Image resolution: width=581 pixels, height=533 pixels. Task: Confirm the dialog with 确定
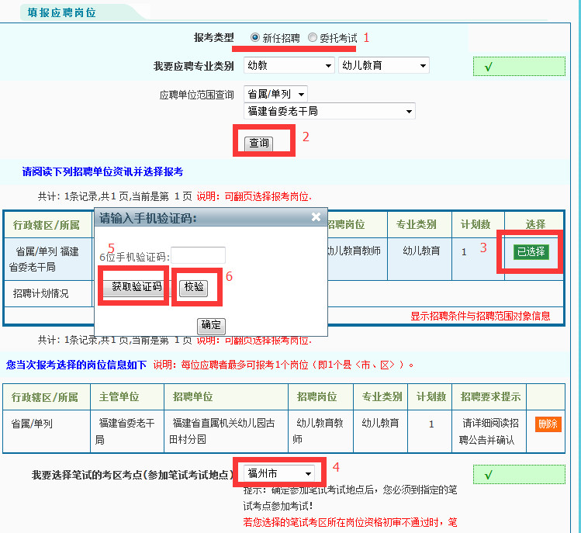[210, 324]
